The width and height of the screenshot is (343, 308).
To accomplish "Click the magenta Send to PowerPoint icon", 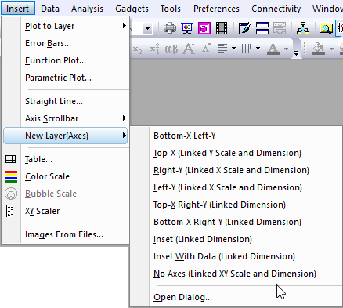I will click(x=204, y=28).
